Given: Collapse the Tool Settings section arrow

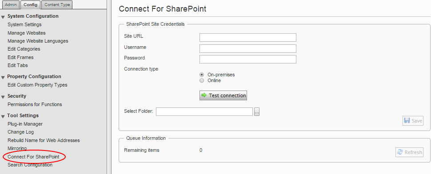Looking at the screenshot, I should 3,116.
